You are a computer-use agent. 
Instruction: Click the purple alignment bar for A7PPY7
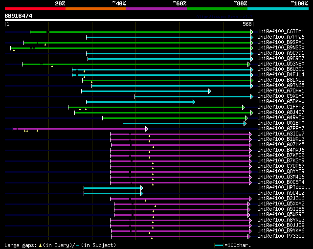point(80,129)
